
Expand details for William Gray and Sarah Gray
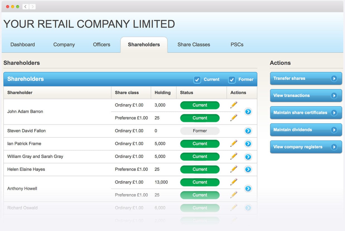click(248, 157)
